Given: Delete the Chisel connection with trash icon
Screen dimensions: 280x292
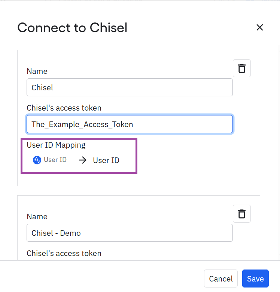Looking at the screenshot, I should [x=242, y=68].
